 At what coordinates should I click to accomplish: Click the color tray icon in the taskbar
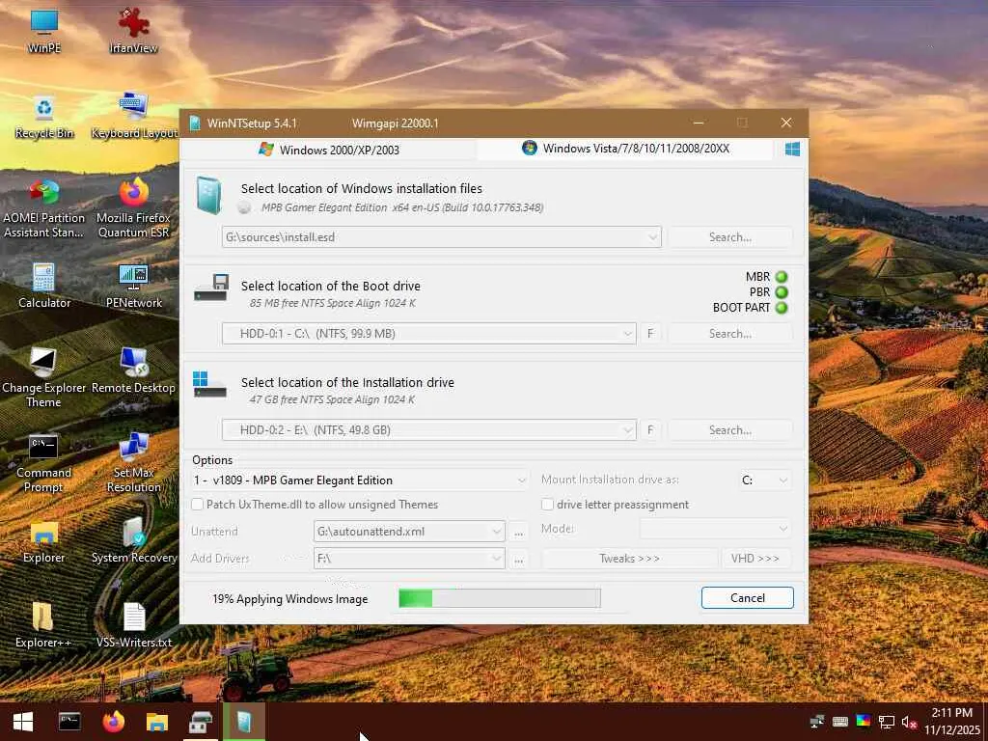[x=864, y=722]
